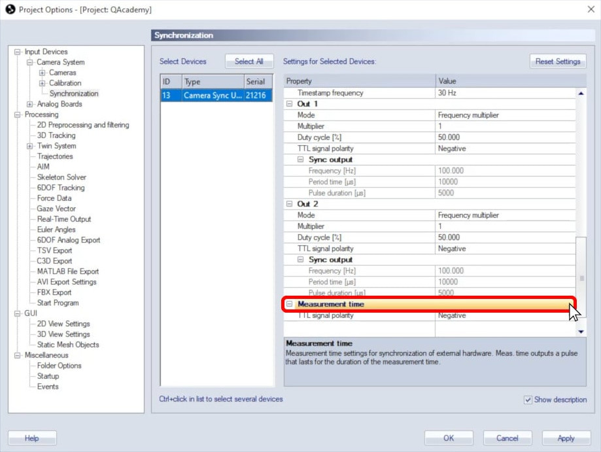Collapse the Measurement time section
This screenshot has height=452, width=601.
pos(288,304)
